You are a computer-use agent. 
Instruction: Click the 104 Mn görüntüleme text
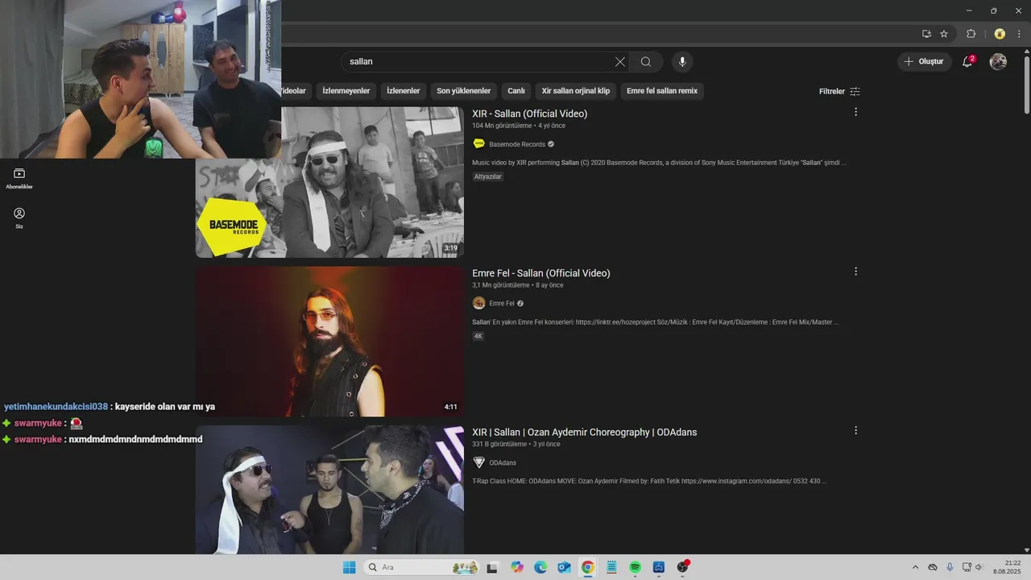(x=502, y=126)
